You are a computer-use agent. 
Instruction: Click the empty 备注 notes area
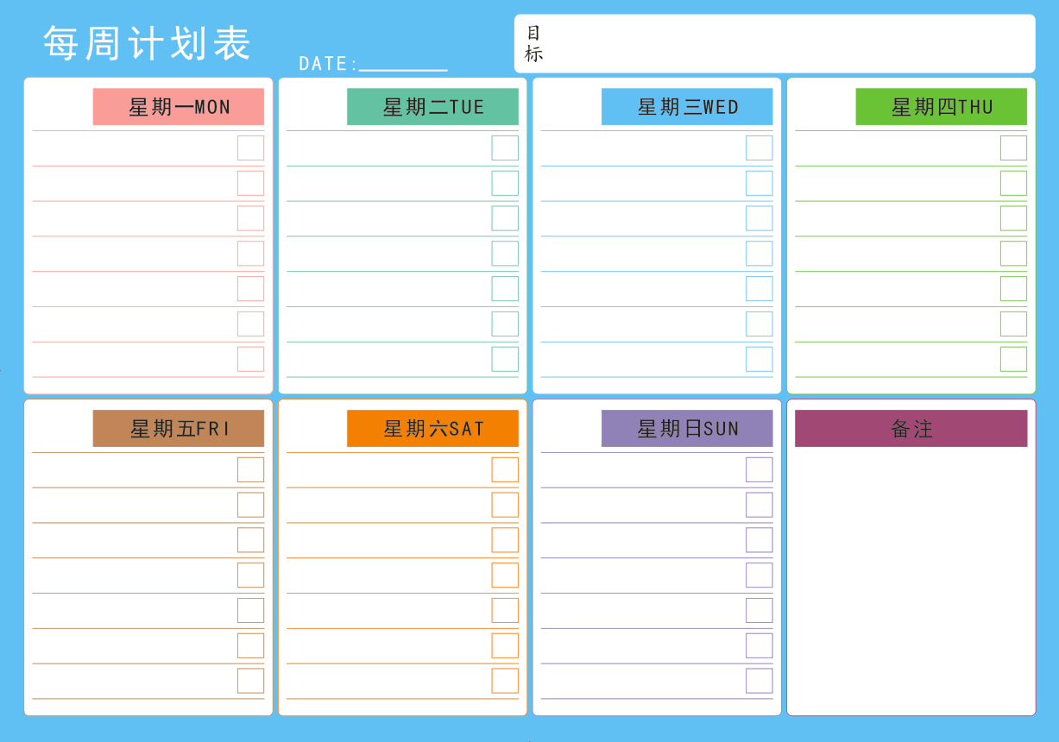[911, 578]
